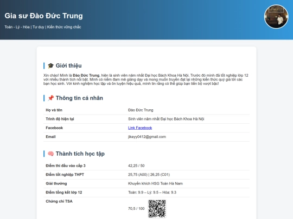Viewport: 293px width, 219px height.
Task: Click the Điểm tốt nghiệp THPT label
Action: click(65, 175)
